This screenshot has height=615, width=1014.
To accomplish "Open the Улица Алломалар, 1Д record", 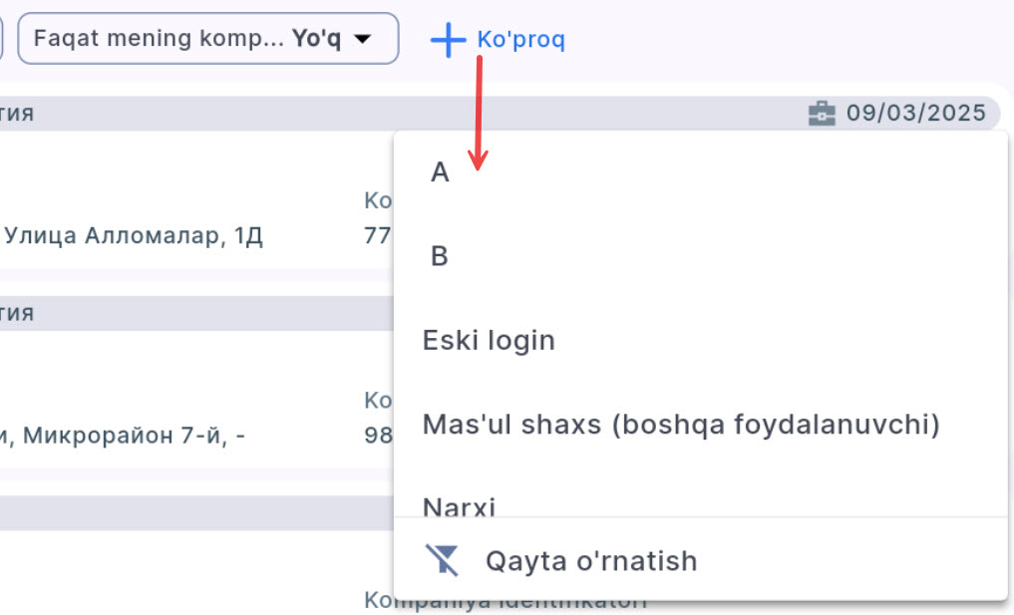I will click(x=134, y=237).
